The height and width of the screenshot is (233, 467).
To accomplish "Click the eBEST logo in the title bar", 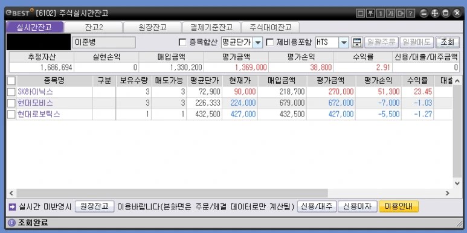I will coord(19,13).
